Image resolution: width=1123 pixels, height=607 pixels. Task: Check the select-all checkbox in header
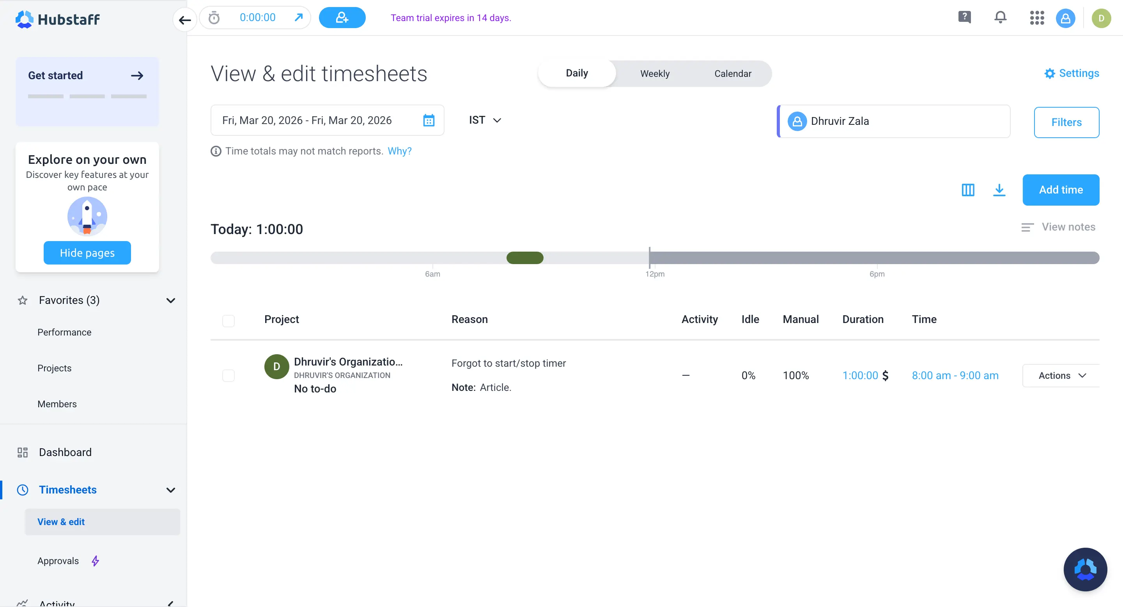[228, 321]
